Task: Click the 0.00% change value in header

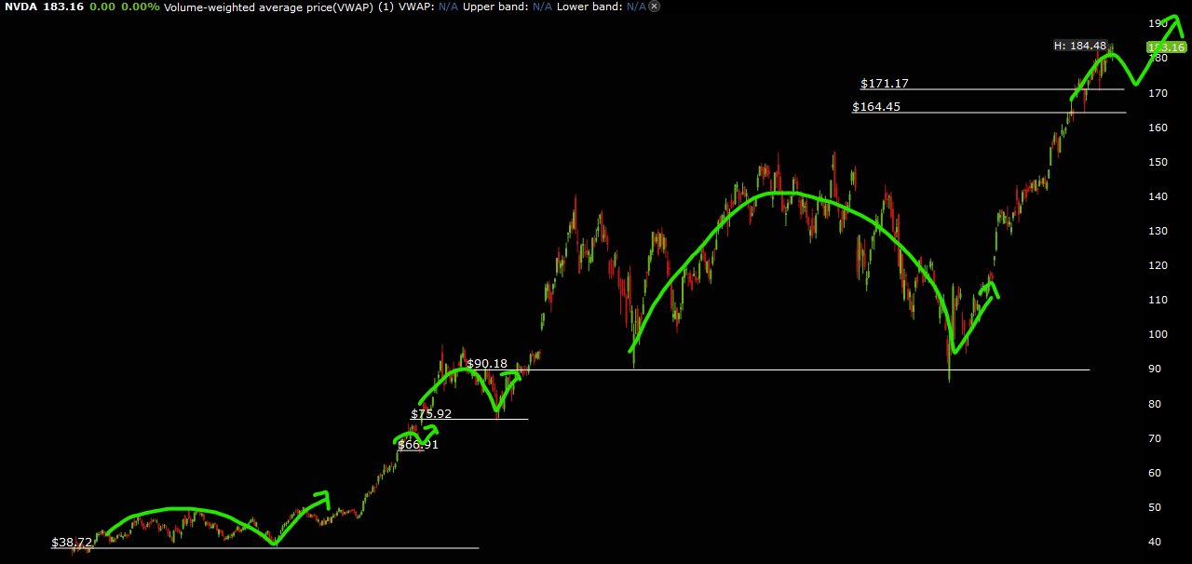Action: [x=140, y=7]
